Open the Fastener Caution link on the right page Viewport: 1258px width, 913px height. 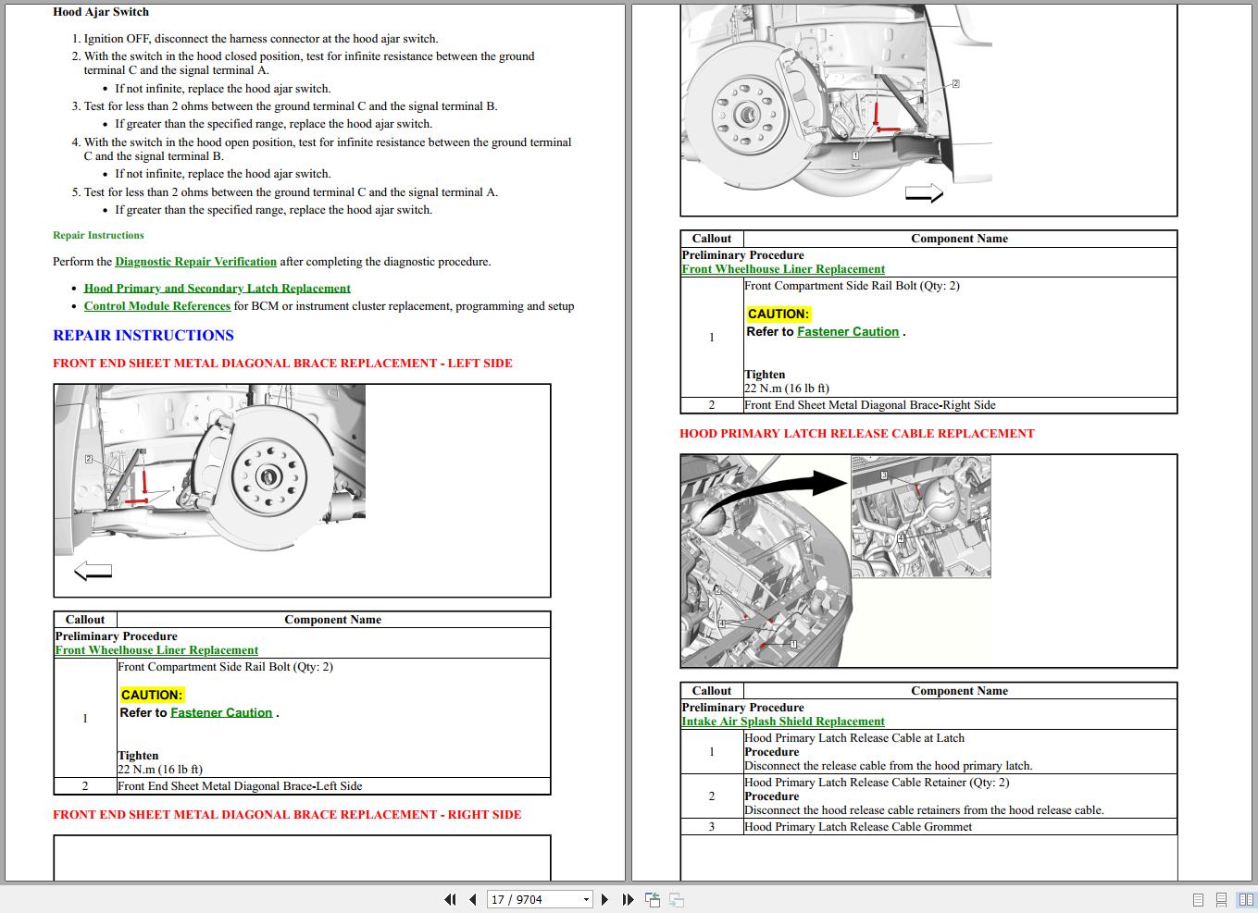(847, 331)
